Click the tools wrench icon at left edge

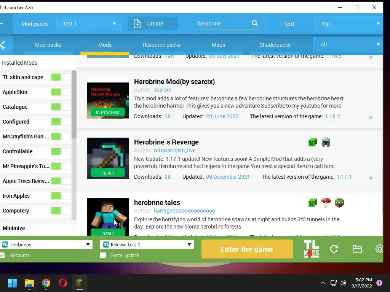tap(3, 45)
